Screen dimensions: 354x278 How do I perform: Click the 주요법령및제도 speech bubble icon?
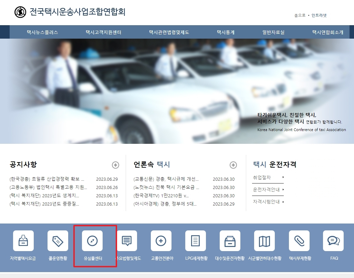coord(127,241)
